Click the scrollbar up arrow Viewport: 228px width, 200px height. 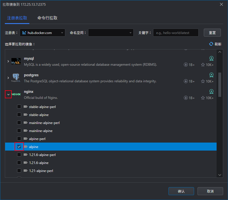[220, 52]
